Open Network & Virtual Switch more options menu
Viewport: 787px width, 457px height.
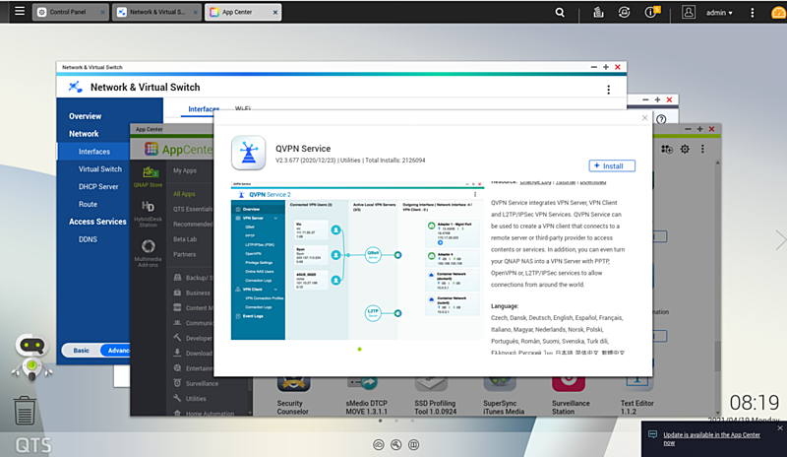[x=608, y=90]
